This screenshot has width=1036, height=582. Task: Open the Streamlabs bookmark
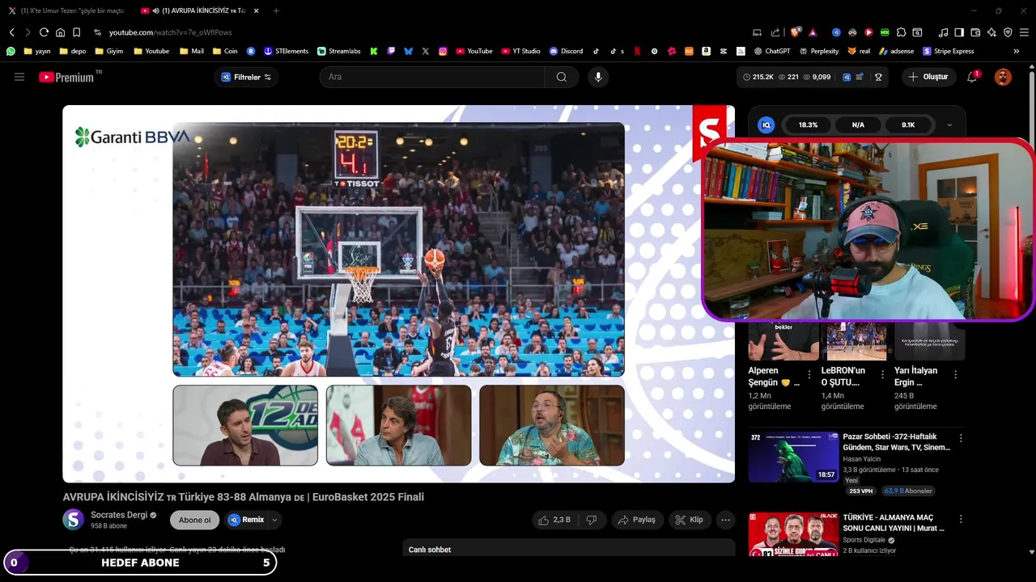pyautogui.click(x=339, y=51)
